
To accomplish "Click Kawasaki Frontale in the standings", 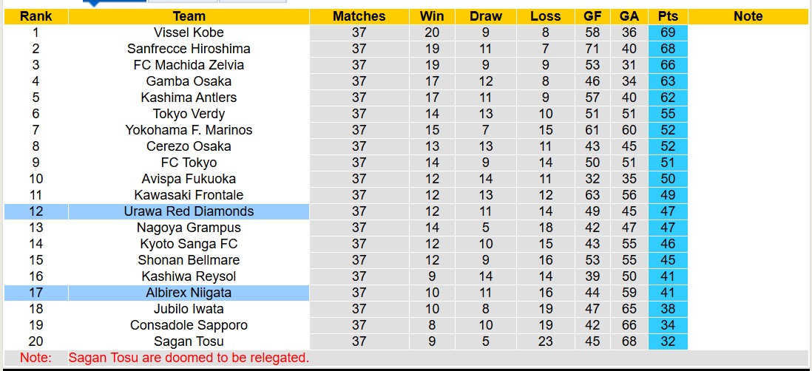I will (189, 195).
